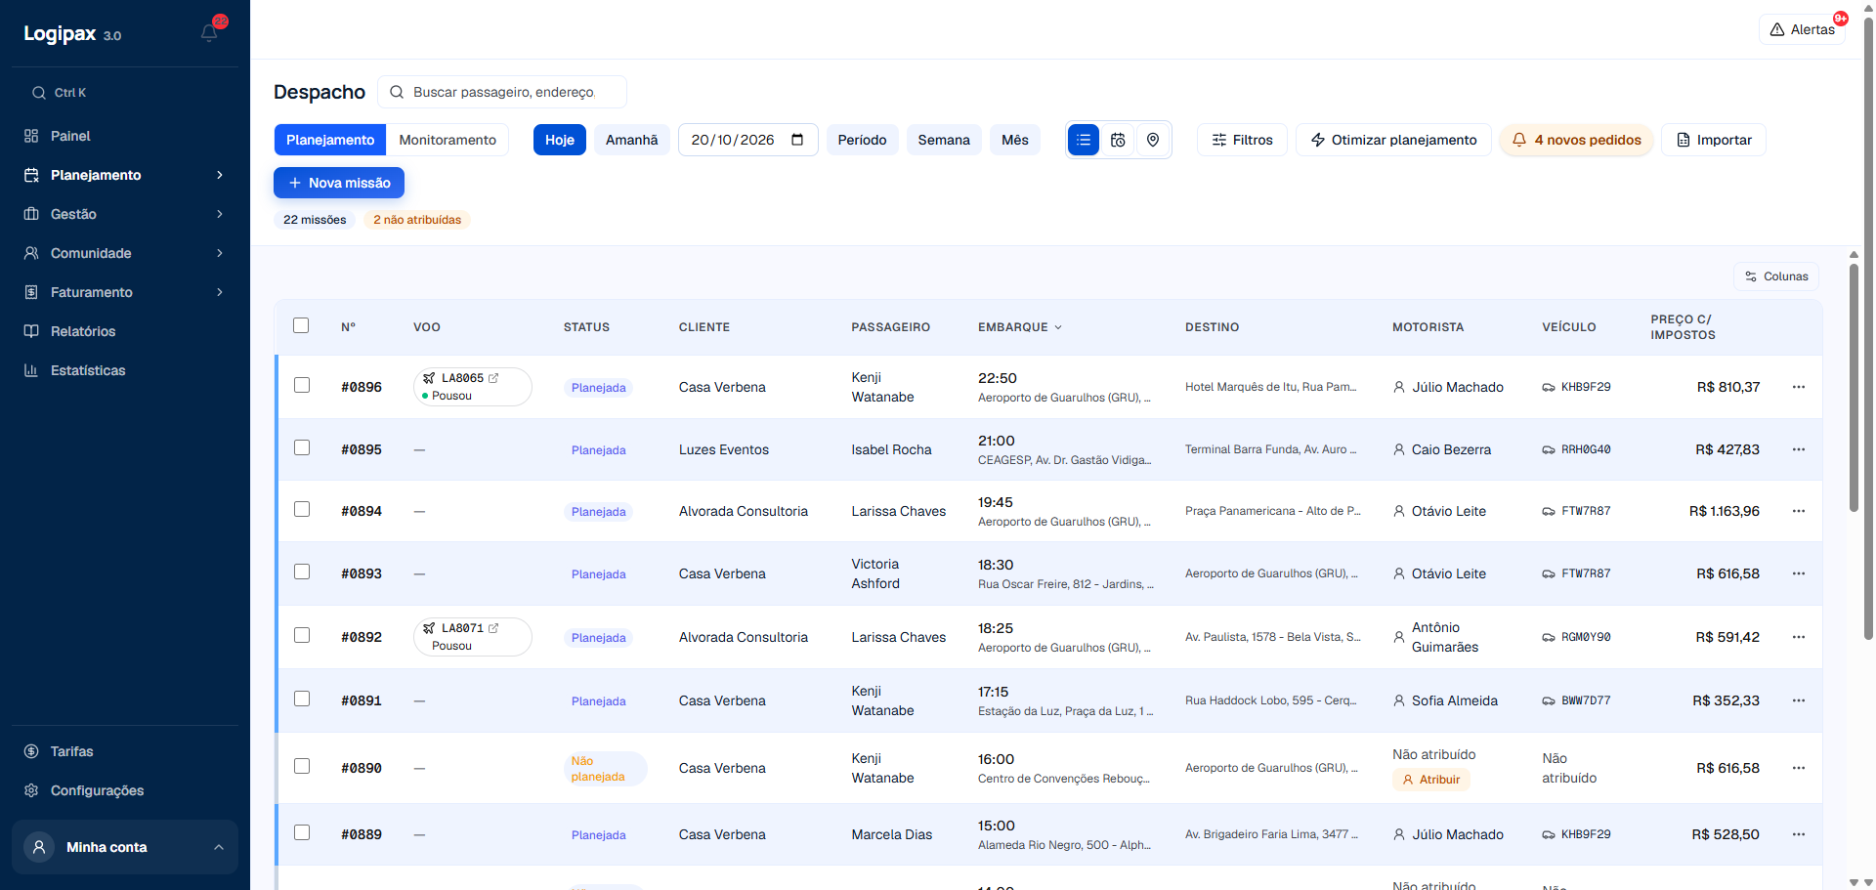Image resolution: width=1876 pixels, height=890 pixels.
Task: Open row actions menu for mission #0890
Action: pos(1798,768)
